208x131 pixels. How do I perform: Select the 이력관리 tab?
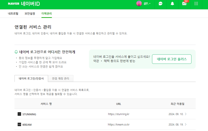point(46,13)
